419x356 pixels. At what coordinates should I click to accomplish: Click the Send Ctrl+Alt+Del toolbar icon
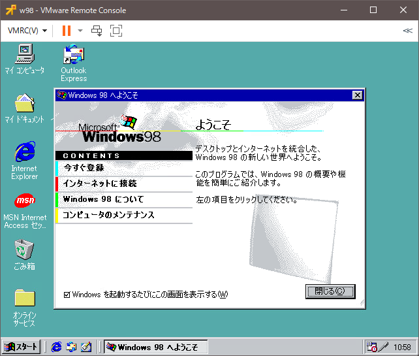pos(97,31)
